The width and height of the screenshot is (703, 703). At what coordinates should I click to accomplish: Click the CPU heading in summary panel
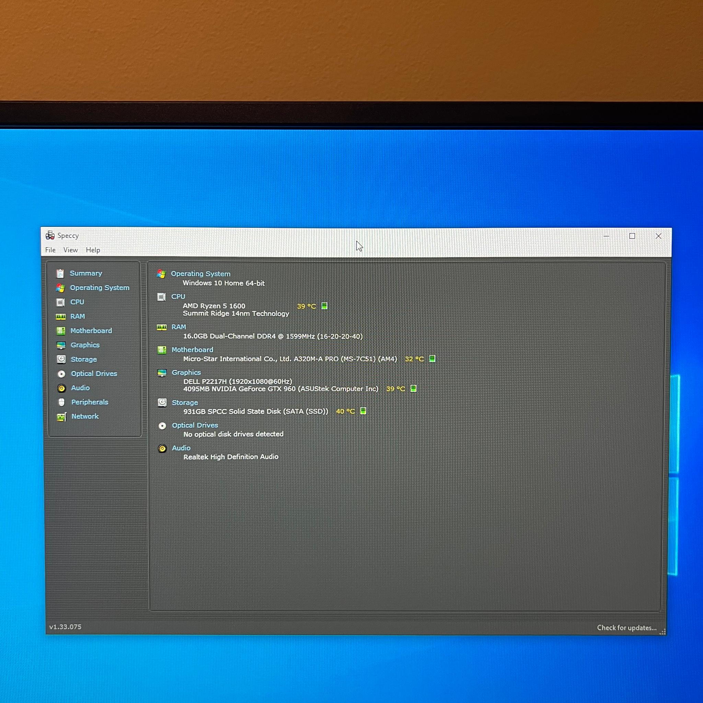click(x=178, y=297)
